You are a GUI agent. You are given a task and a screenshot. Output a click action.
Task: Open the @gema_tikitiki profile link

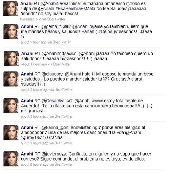(56, 27)
